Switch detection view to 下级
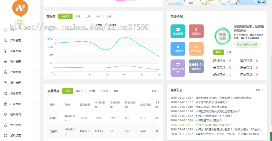The image size is (272, 141). tap(229, 52)
